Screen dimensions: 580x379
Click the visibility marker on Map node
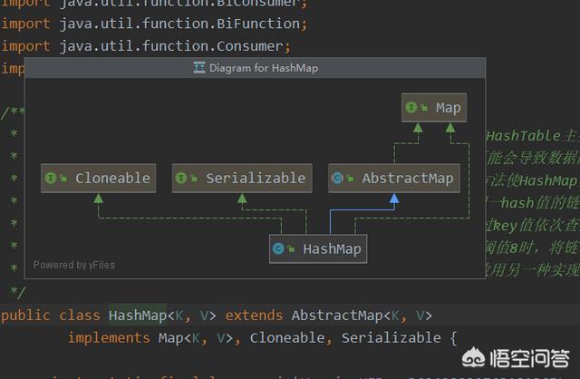(x=424, y=108)
